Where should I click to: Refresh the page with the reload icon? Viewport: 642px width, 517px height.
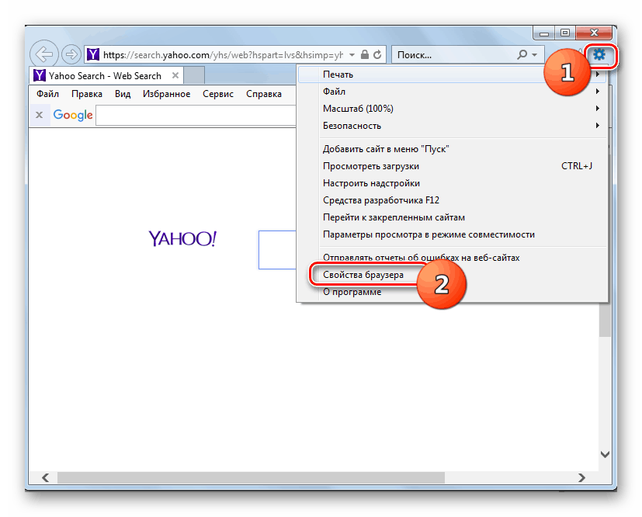tap(378, 54)
